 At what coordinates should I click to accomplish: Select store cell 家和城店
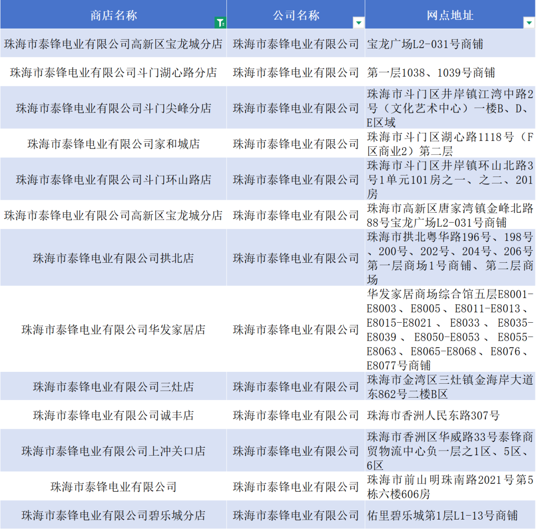114,143
